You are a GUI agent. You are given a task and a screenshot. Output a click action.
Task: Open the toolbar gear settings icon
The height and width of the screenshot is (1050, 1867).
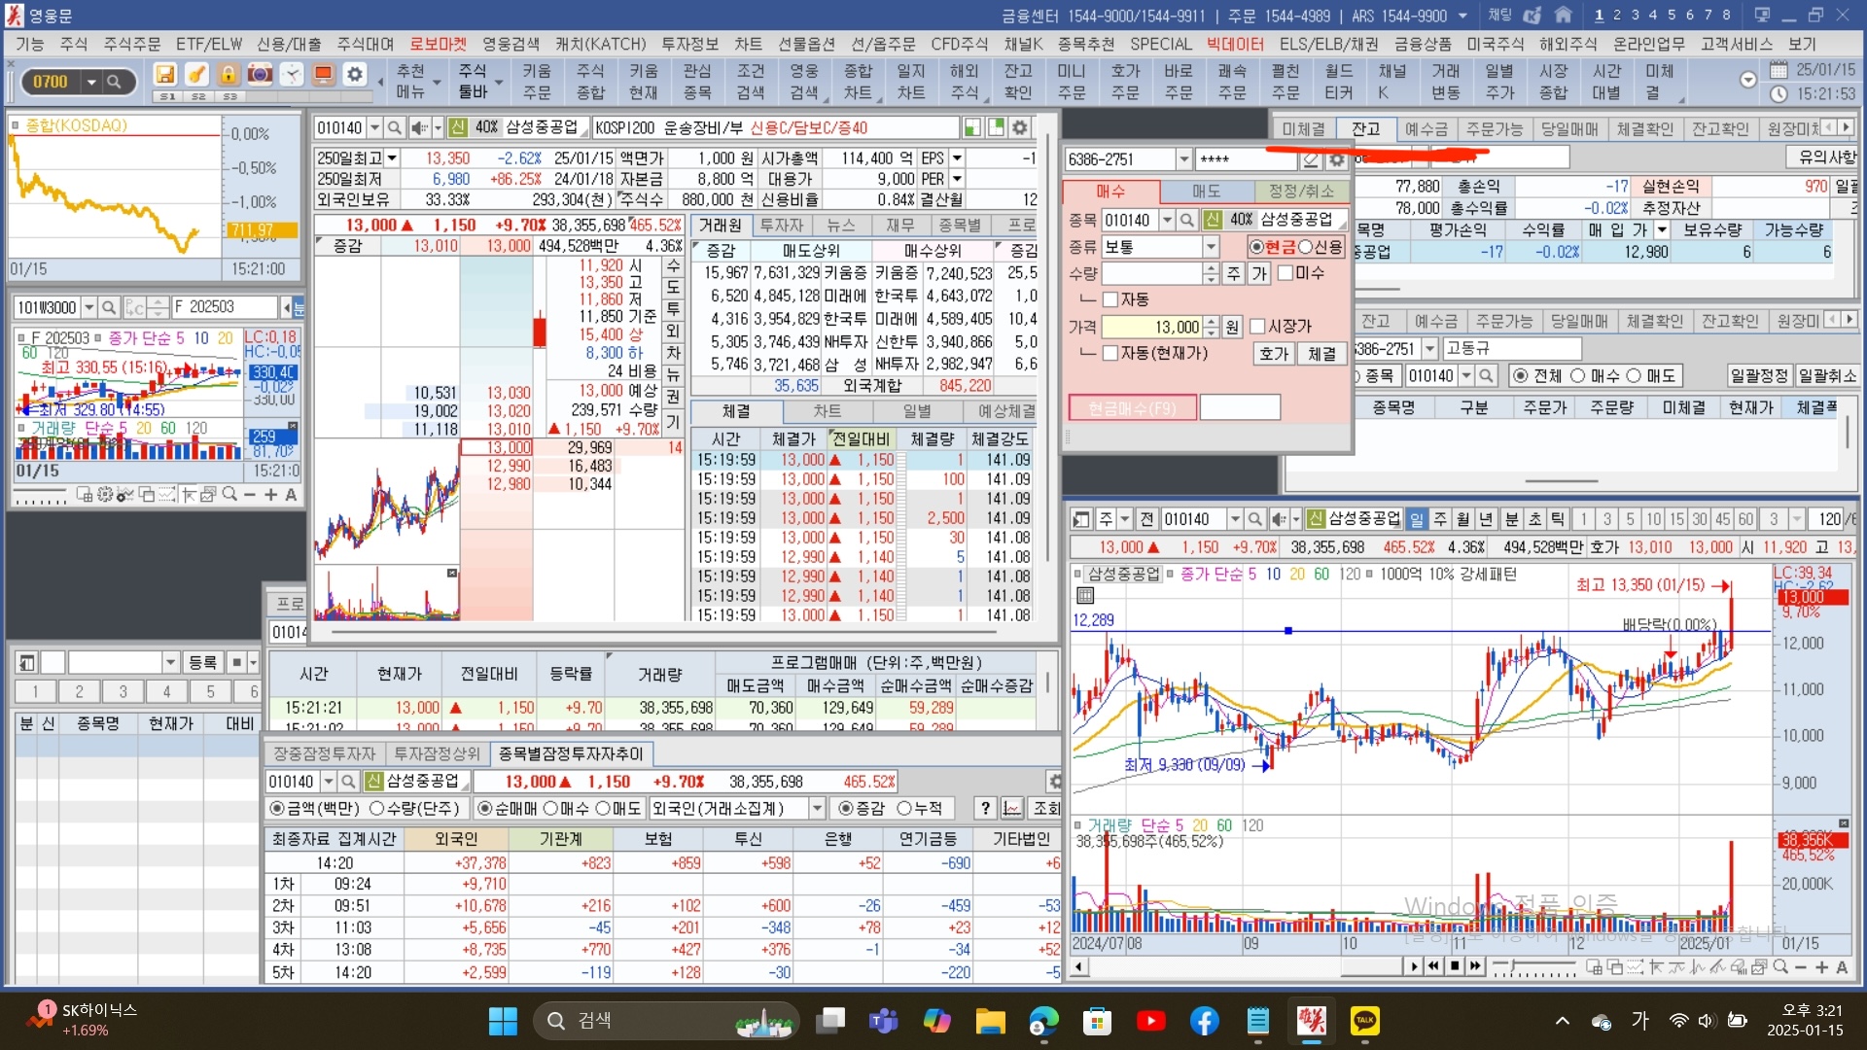tap(355, 75)
